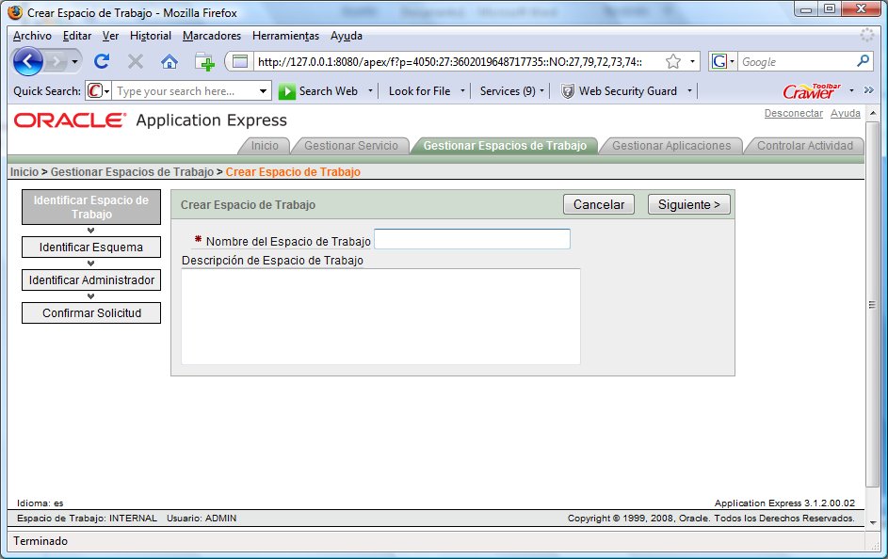Click the page scrollbar up arrow

[873, 113]
